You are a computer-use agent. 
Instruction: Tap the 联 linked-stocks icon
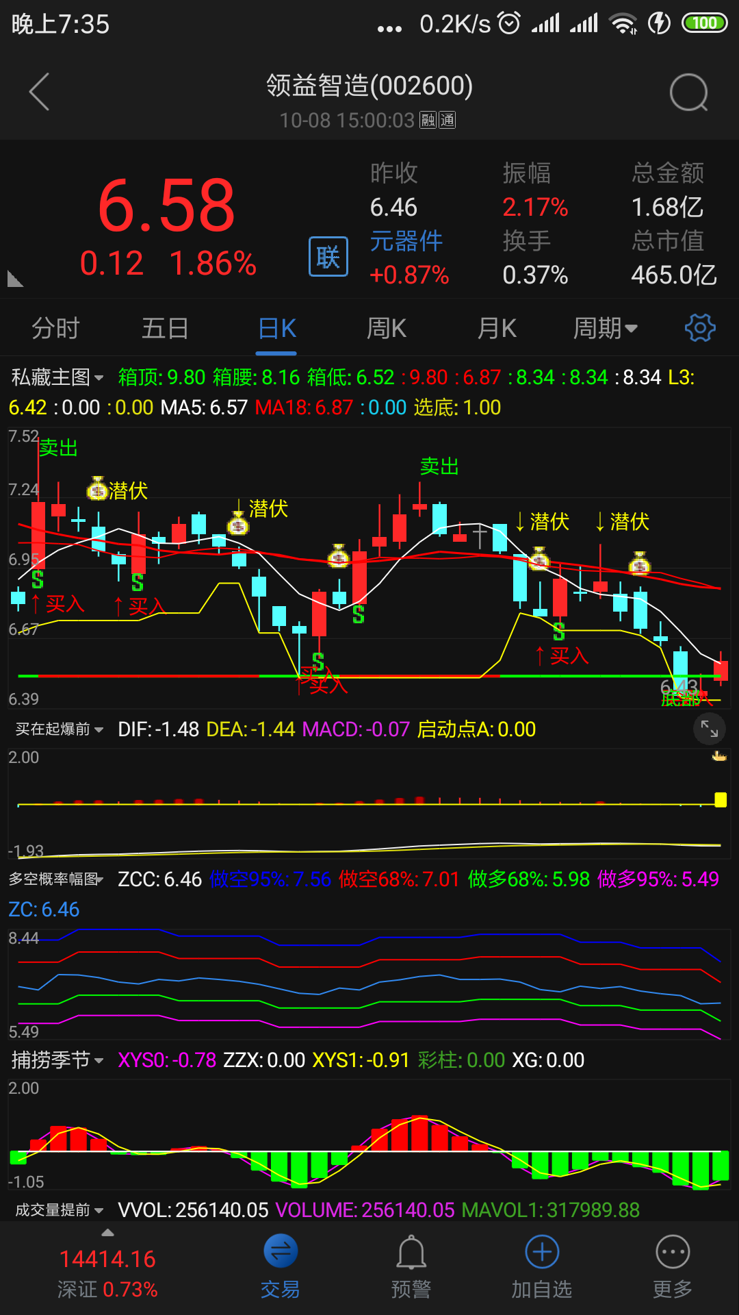click(328, 257)
